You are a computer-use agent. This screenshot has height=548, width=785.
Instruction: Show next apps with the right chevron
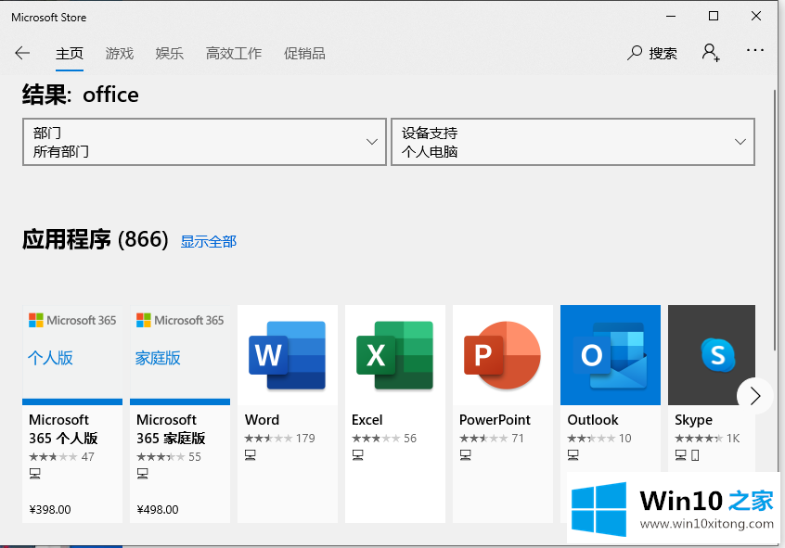coord(755,396)
